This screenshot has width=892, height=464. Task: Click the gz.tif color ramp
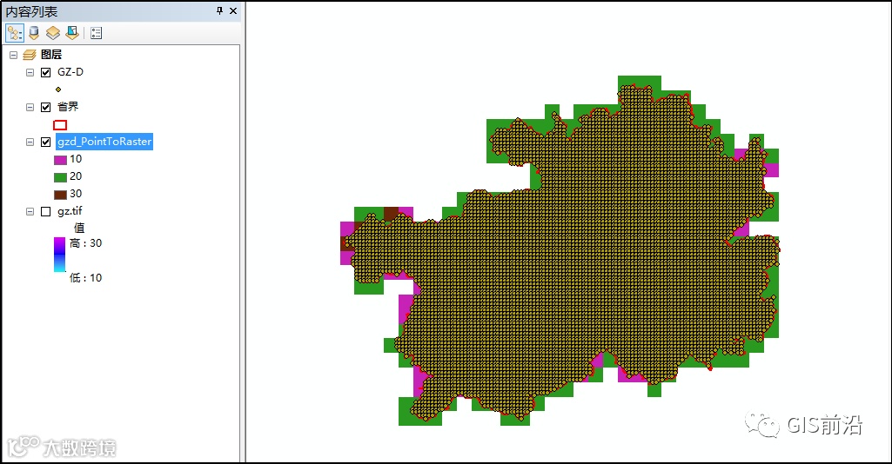tap(60, 255)
